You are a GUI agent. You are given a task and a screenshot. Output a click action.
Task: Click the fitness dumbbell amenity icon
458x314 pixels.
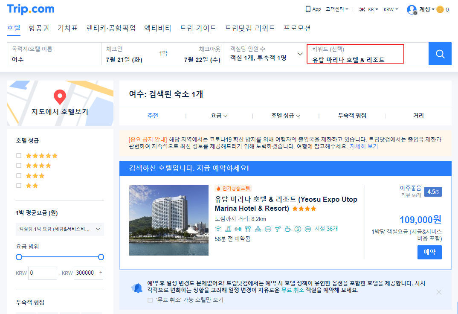click(x=238, y=229)
